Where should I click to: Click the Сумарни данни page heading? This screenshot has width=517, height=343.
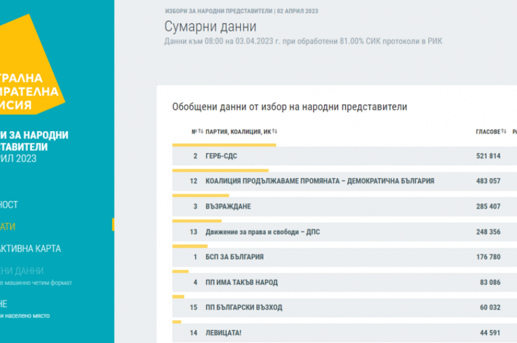[x=210, y=26]
